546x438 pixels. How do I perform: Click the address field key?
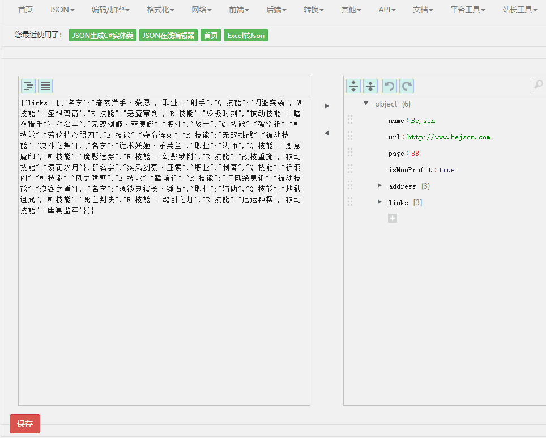tap(402, 186)
